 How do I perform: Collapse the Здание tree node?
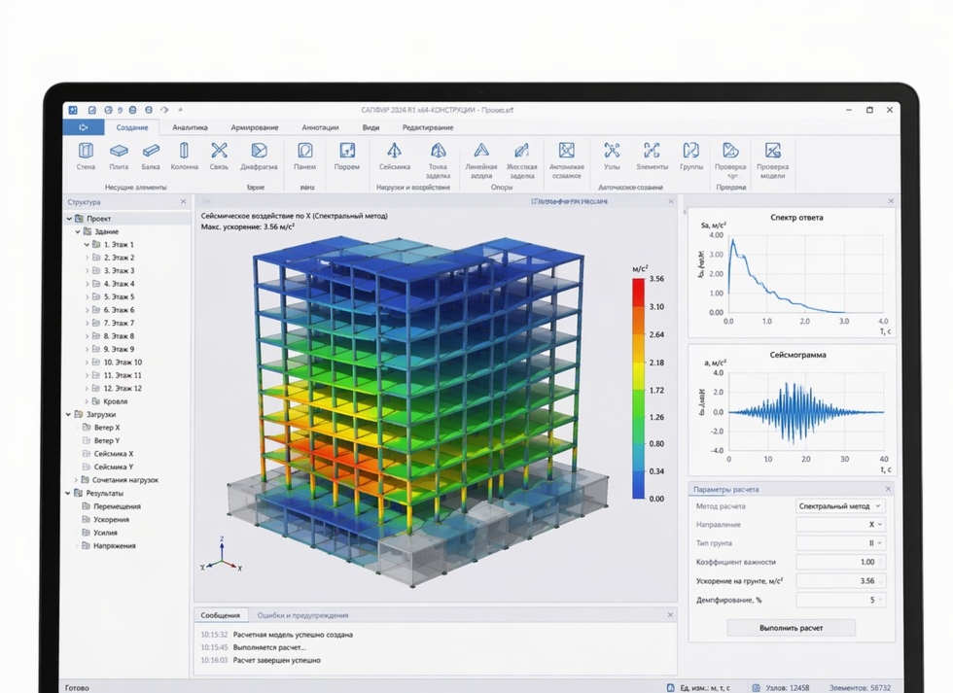(78, 232)
